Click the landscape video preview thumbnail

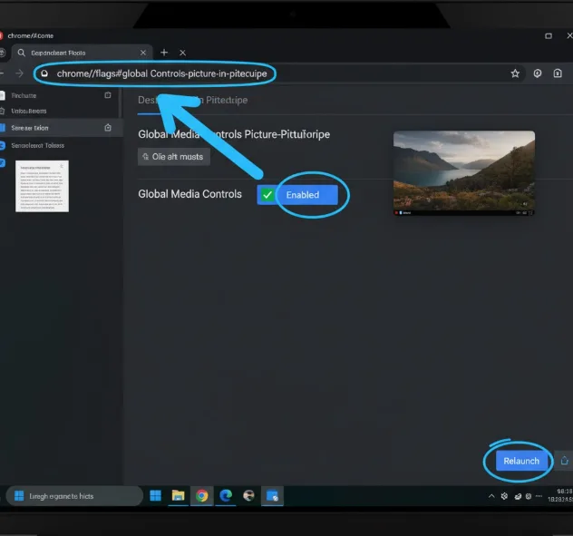463,170
